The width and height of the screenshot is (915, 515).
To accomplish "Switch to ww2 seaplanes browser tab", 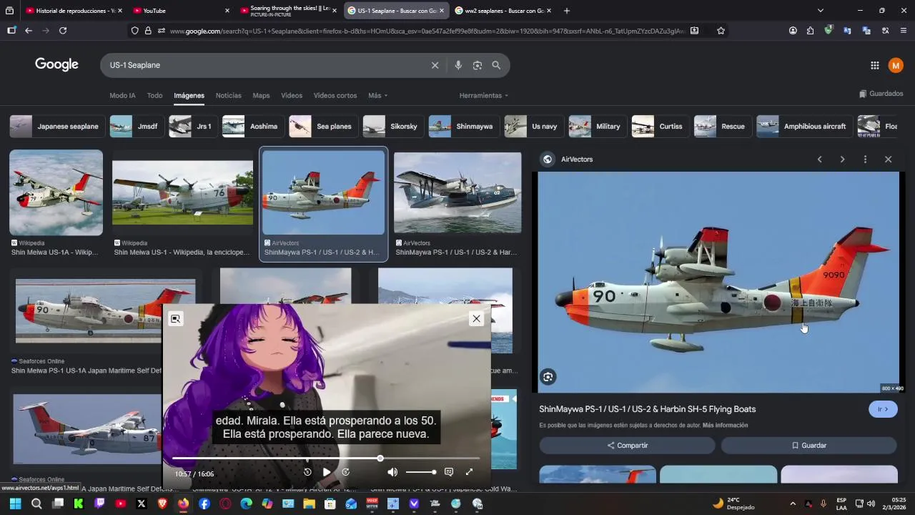I will [503, 11].
